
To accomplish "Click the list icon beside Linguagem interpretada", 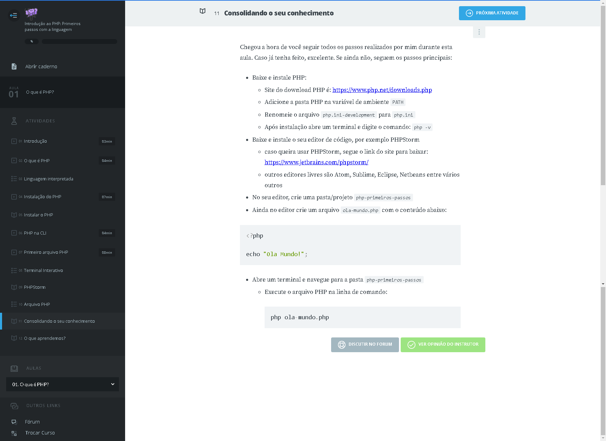I will coord(14,179).
